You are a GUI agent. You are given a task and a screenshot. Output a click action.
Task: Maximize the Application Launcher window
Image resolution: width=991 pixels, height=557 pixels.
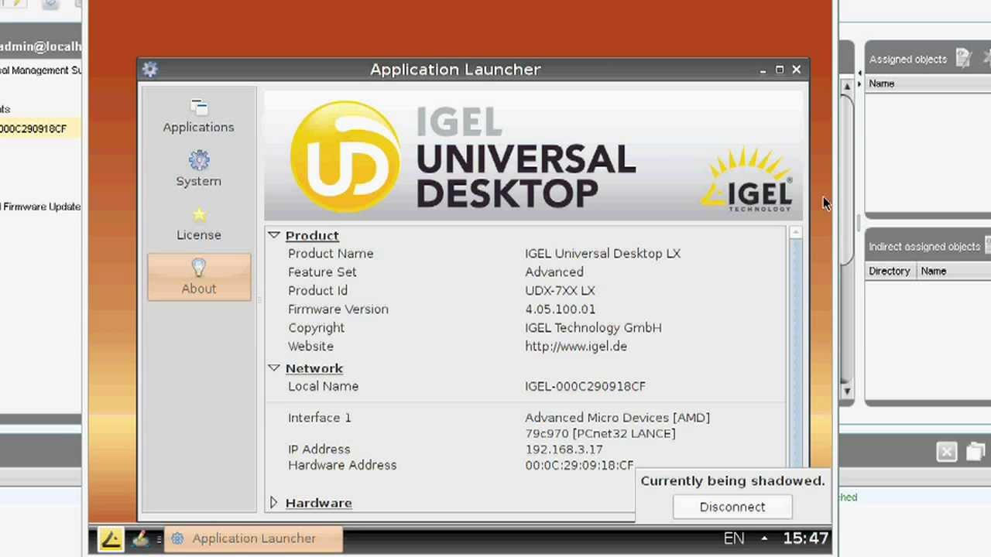coord(780,70)
